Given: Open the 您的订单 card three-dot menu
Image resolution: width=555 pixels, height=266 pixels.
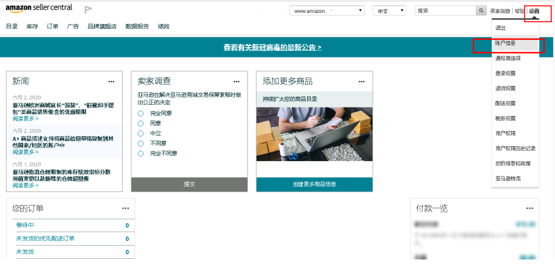Looking at the screenshot, I should coord(125,208).
